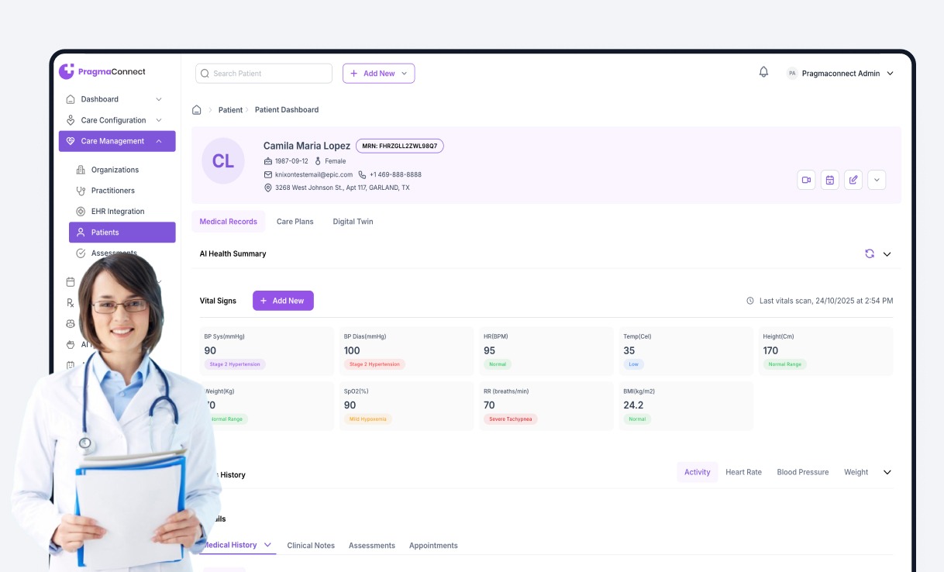Click the edit patient pencil icon
This screenshot has height=572, width=944.
[x=853, y=180]
